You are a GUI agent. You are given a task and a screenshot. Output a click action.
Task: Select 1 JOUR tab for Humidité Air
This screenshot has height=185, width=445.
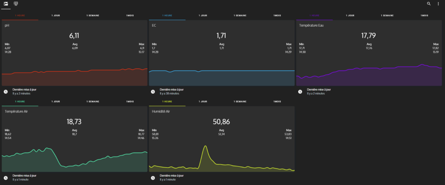click(203, 102)
